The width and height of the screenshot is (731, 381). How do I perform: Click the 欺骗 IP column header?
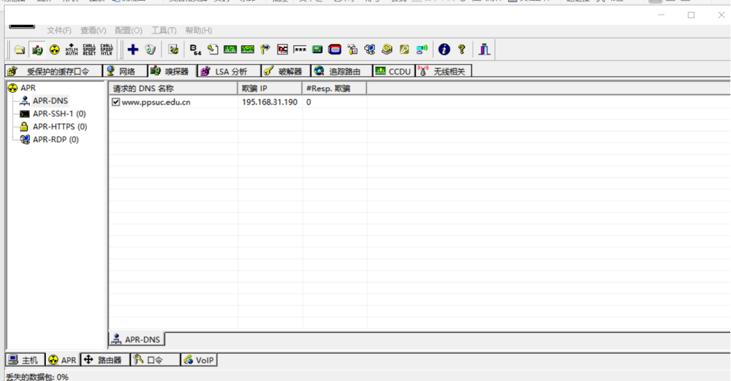click(270, 88)
